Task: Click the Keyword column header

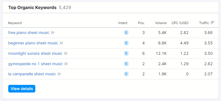Action: click(15, 23)
